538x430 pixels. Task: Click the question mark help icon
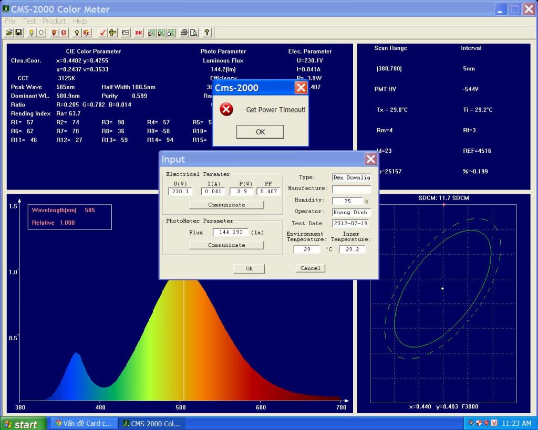tap(207, 33)
